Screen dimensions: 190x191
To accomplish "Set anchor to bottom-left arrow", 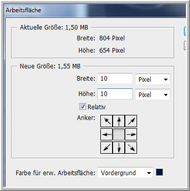I will tap(106, 148).
